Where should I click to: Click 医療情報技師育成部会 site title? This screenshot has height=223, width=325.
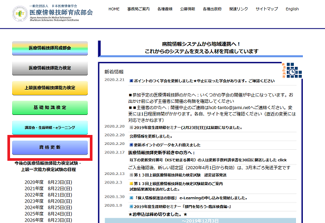(61, 12)
